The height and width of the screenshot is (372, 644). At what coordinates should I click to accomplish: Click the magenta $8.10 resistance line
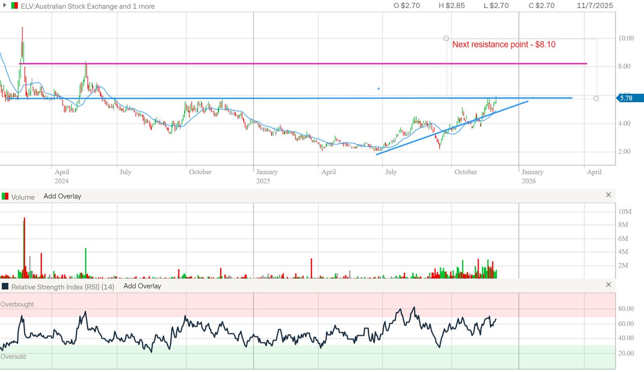303,64
